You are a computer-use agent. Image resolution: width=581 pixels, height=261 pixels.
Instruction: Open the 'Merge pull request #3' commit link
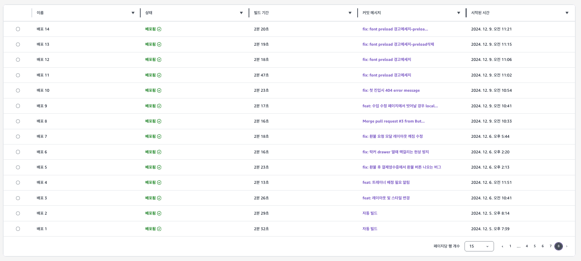(x=393, y=121)
